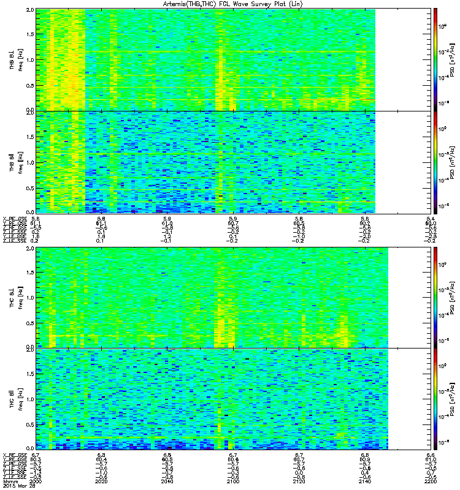Click the 'THC B∥ freq [Hz]' axis label
Image resolution: width=460 pixels, height=490 pixels.
17,399
